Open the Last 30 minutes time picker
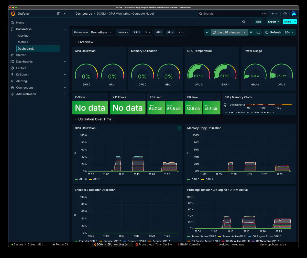The width and height of the screenshot is (307, 258). [x=229, y=32]
